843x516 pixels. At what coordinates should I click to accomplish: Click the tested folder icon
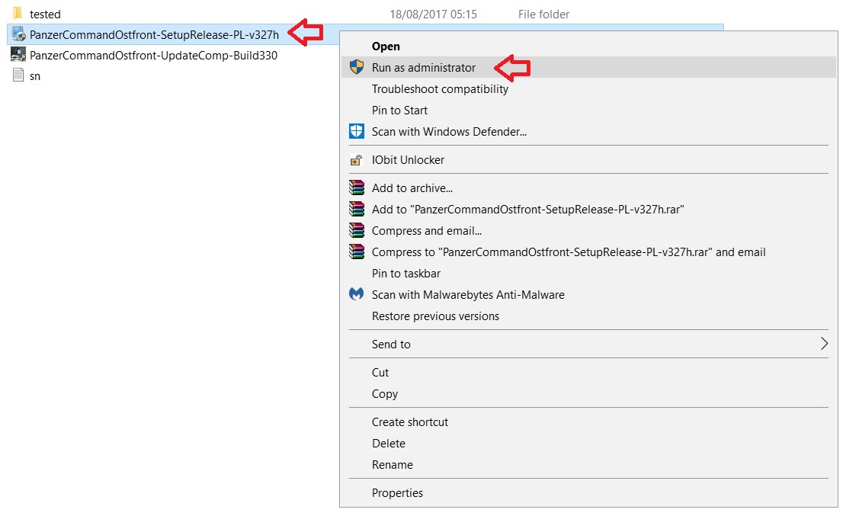[18, 14]
